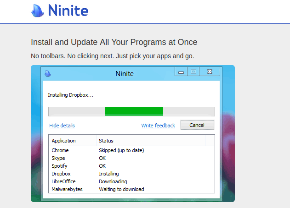Click the OK status for Spotify
This screenshot has width=290, height=208.
point(102,166)
